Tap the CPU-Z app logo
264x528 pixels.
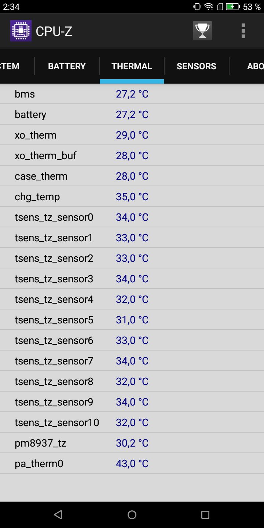21,31
